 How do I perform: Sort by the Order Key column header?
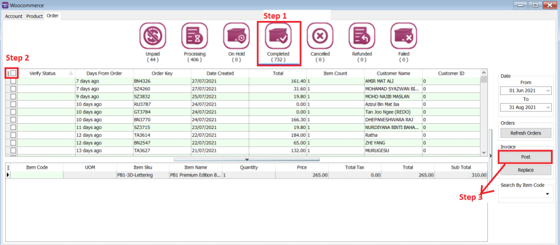click(x=162, y=73)
